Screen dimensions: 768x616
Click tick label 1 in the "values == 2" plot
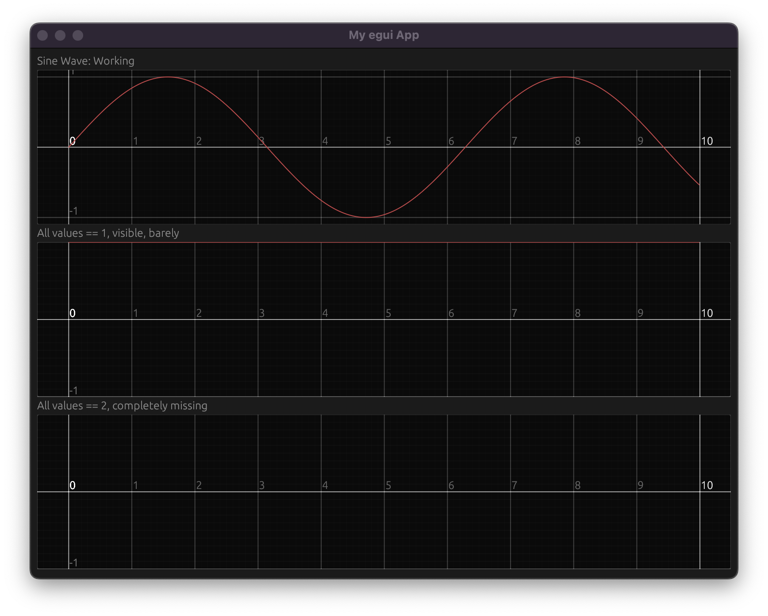(x=136, y=485)
